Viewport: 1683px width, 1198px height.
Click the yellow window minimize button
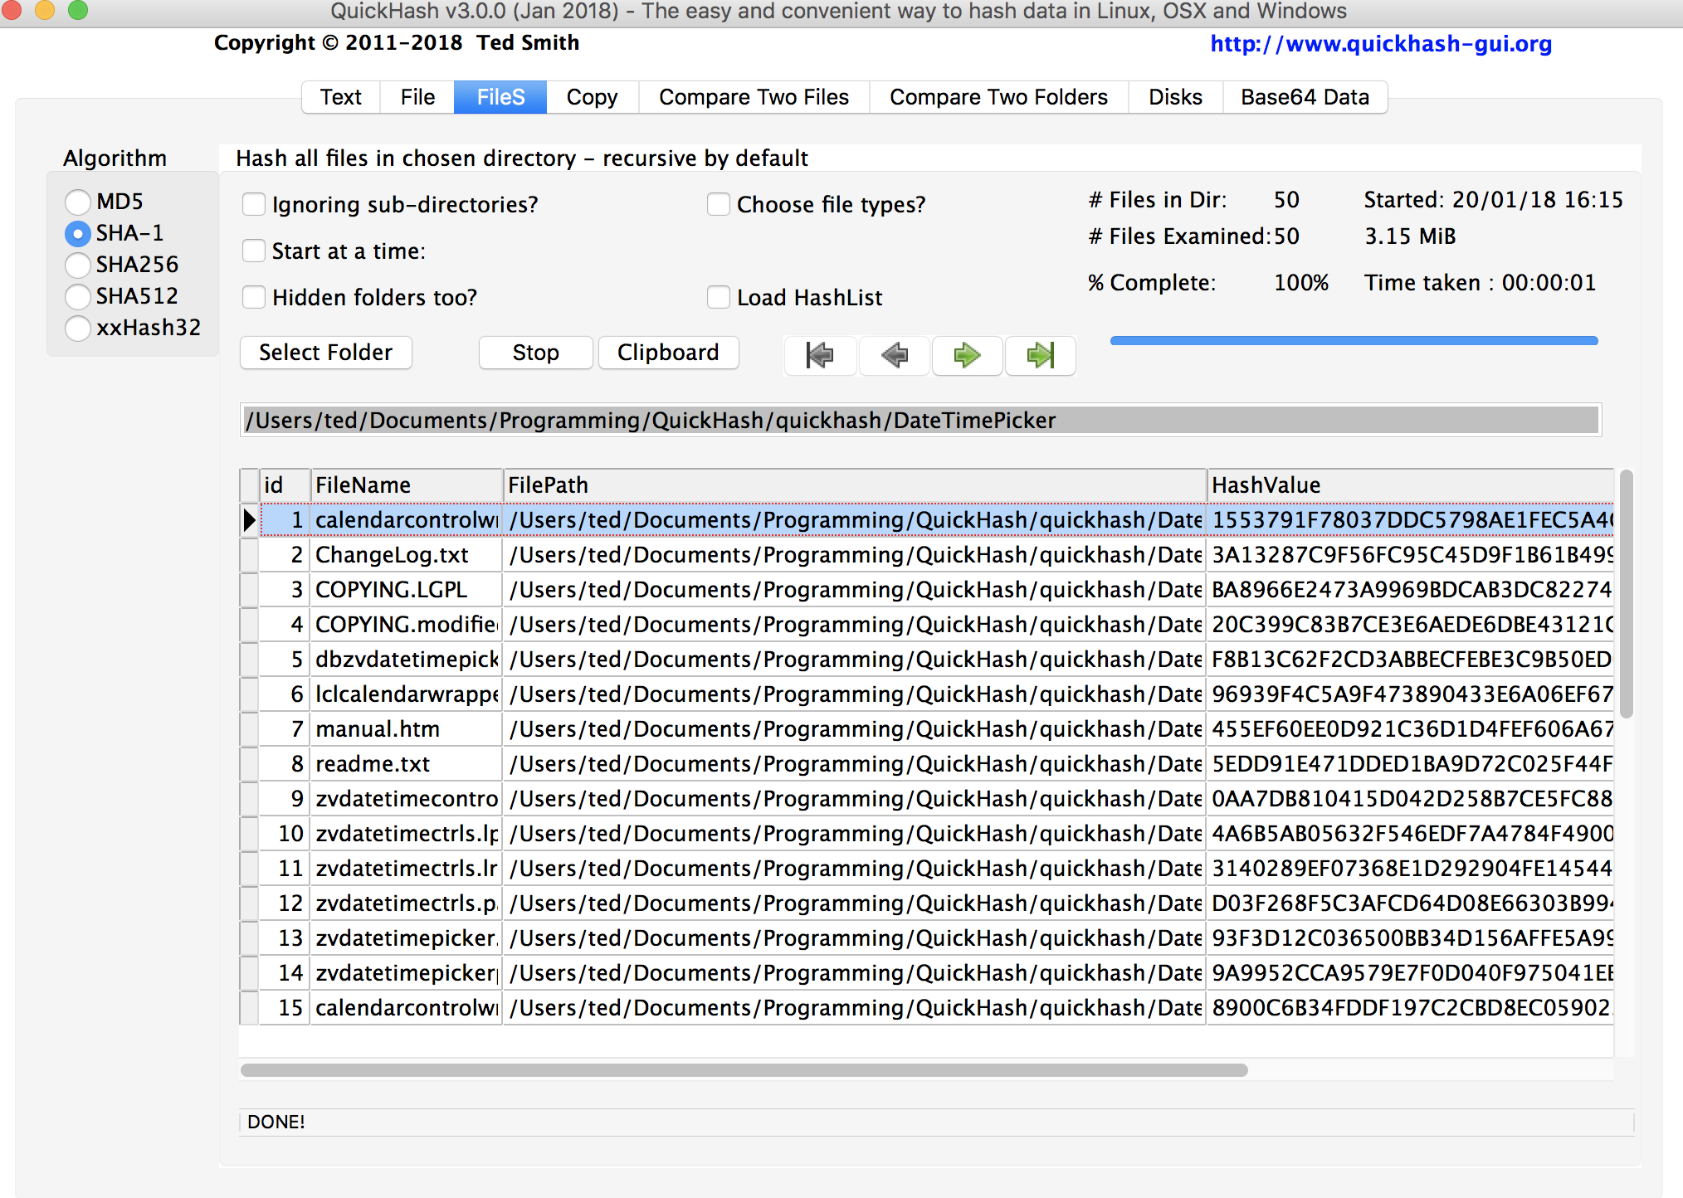(x=45, y=10)
